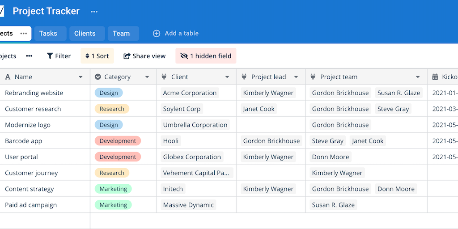Screen dimensions: 458x229
Task: Switch to the Tasks table tab
Action: (x=48, y=34)
